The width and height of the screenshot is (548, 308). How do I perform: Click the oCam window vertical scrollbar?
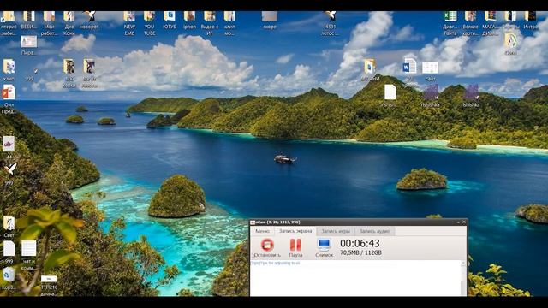(463, 278)
